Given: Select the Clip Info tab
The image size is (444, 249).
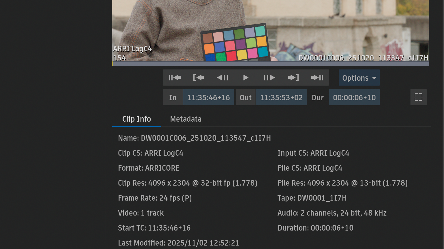Looking at the screenshot, I should pyautogui.click(x=136, y=119).
